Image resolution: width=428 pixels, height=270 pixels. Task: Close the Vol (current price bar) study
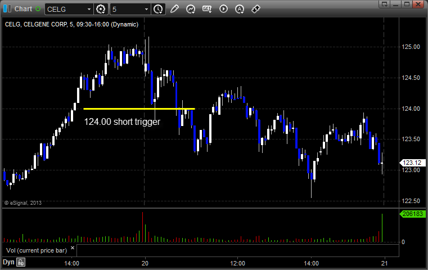[73, 248]
